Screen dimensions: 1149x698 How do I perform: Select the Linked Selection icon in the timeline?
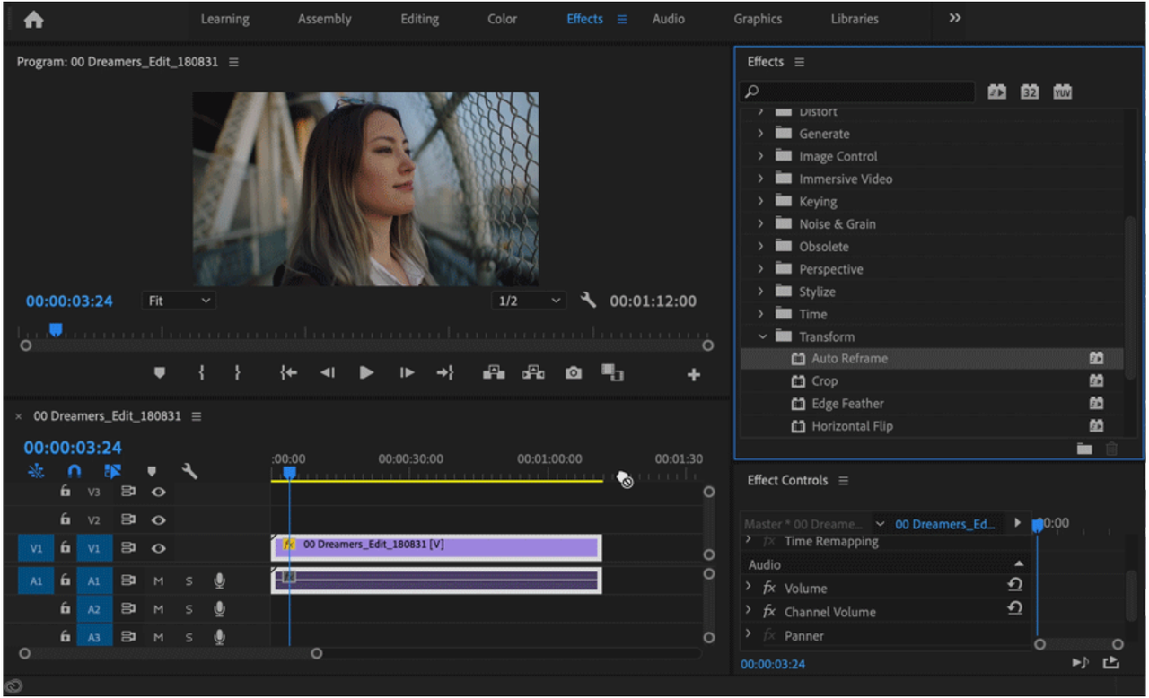[111, 470]
